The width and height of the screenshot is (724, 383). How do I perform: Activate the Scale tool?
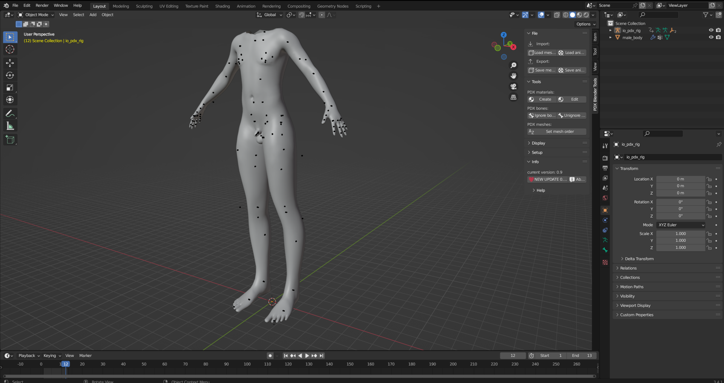(10, 88)
